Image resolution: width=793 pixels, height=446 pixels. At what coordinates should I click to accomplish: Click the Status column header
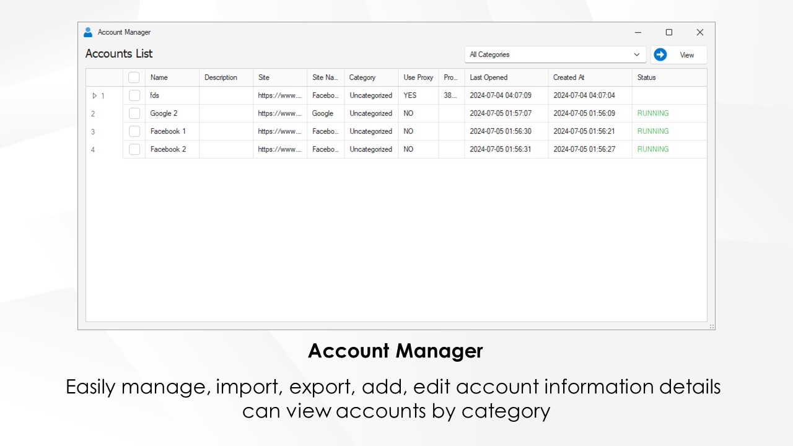pos(646,77)
